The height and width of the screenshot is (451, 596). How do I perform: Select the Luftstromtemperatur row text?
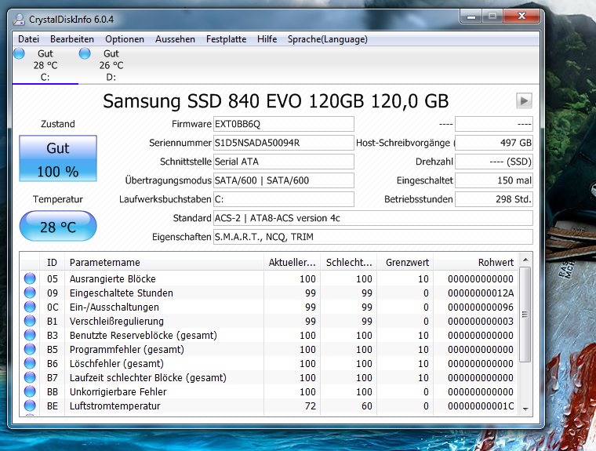[x=114, y=406]
